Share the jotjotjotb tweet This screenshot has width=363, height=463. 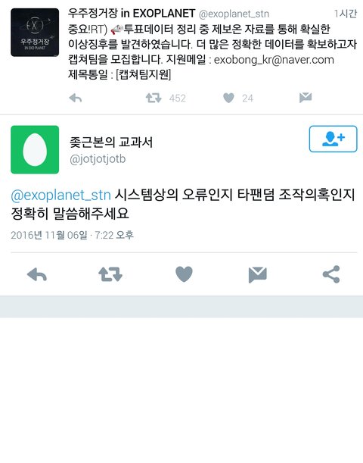pyautogui.click(x=331, y=274)
